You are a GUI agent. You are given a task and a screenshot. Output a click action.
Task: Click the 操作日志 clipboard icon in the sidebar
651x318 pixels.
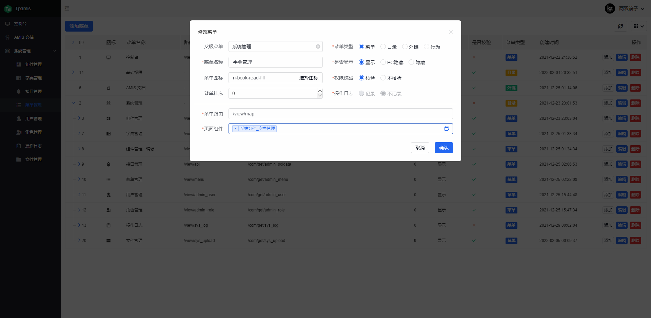[x=19, y=146]
